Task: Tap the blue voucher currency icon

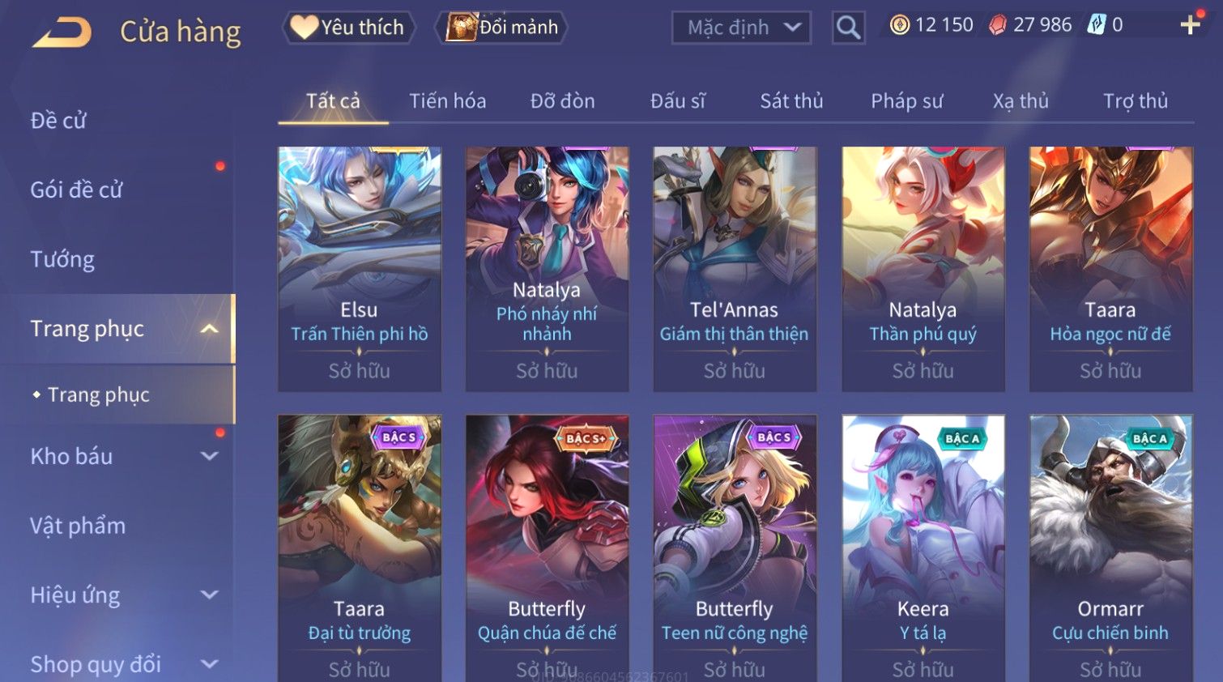Action: [x=1096, y=25]
